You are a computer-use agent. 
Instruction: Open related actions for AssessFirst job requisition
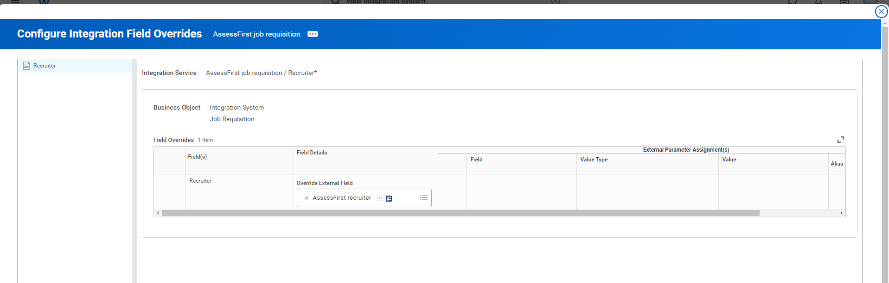(313, 34)
